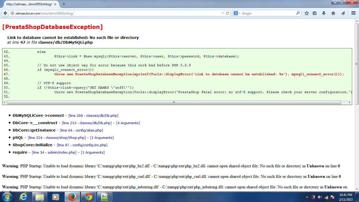The height and width of the screenshot is (202, 359).
Task: Close the current browser tab
Action: click(x=56, y=4)
